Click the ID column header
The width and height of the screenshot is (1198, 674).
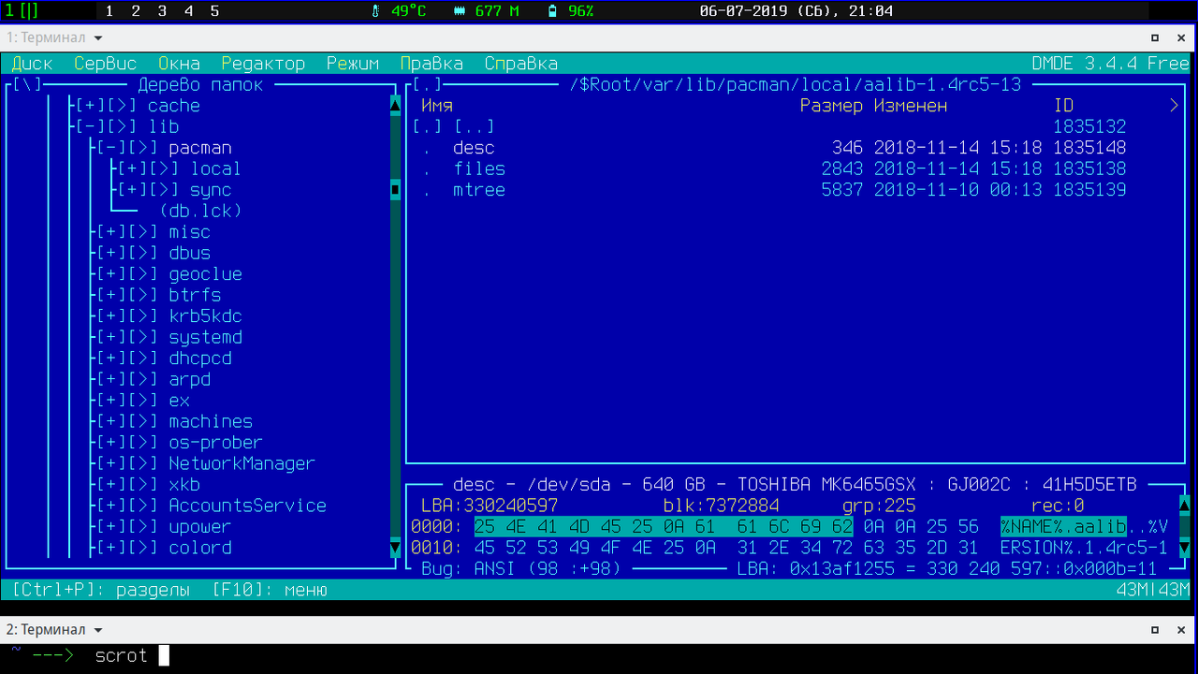(x=1064, y=106)
